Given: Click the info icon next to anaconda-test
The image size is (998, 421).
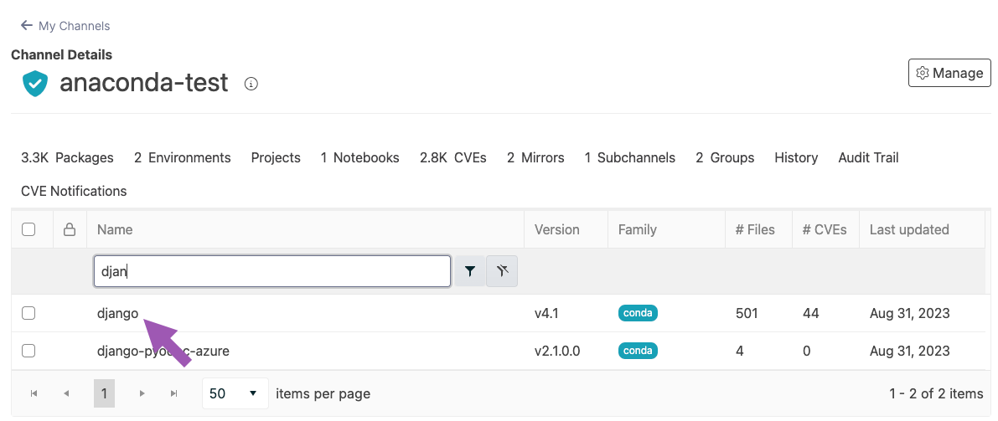Looking at the screenshot, I should [251, 84].
